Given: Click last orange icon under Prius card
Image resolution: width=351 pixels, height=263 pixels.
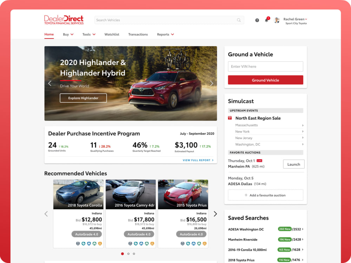Looking at the screenshot, I should point(205,244).
